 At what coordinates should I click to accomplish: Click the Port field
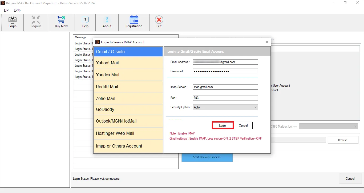tap(225, 98)
